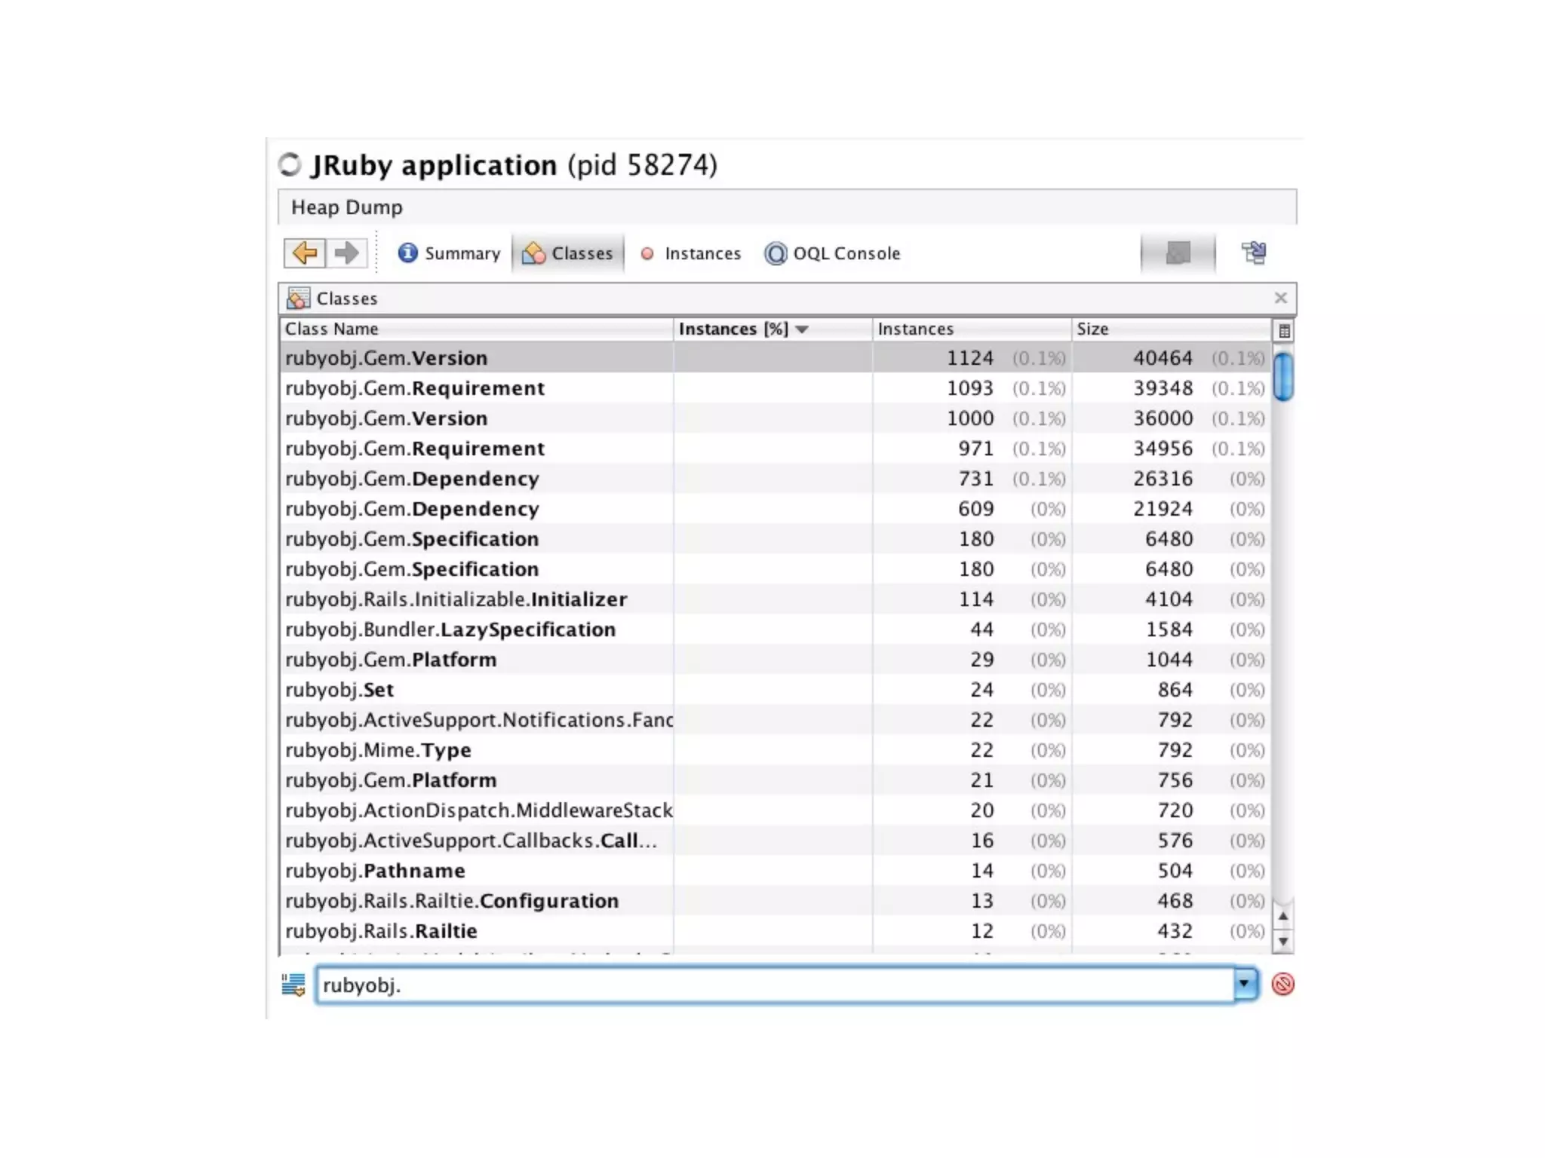1545x1158 pixels.
Task: Click the compare heap dump icon
Action: click(x=1255, y=253)
